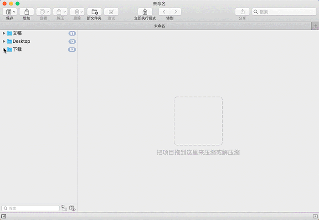Click the top-right 搜索 search field
The image size is (319, 220).
[x=284, y=12]
